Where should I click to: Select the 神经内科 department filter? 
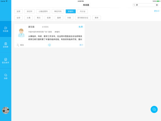(x=58, y=11)
